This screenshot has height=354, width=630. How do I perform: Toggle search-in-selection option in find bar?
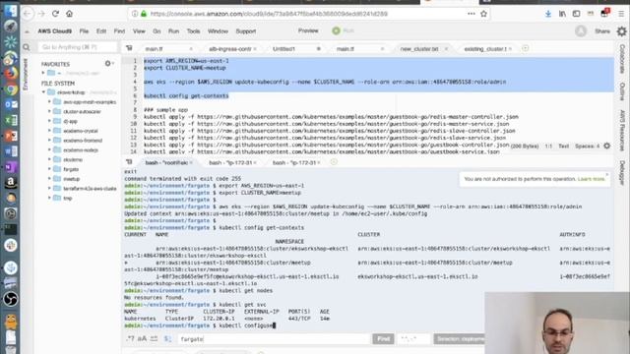tap(167, 338)
